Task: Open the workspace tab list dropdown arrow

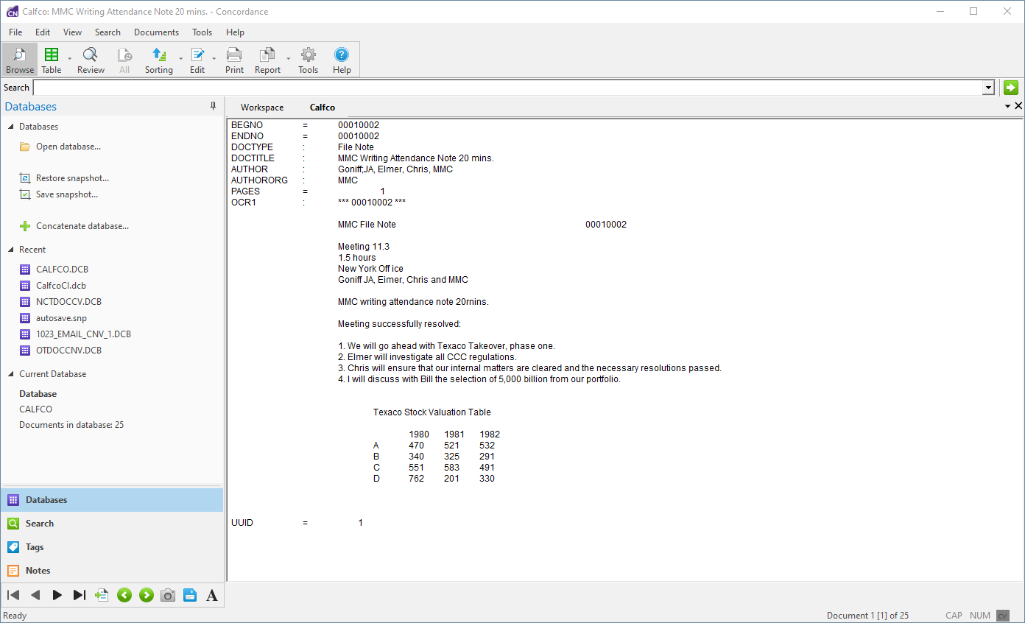Action: point(1008,107)
